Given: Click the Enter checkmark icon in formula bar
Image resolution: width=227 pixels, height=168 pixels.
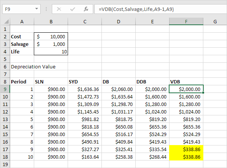Looking at the screenshot, I should click(73, 8).
